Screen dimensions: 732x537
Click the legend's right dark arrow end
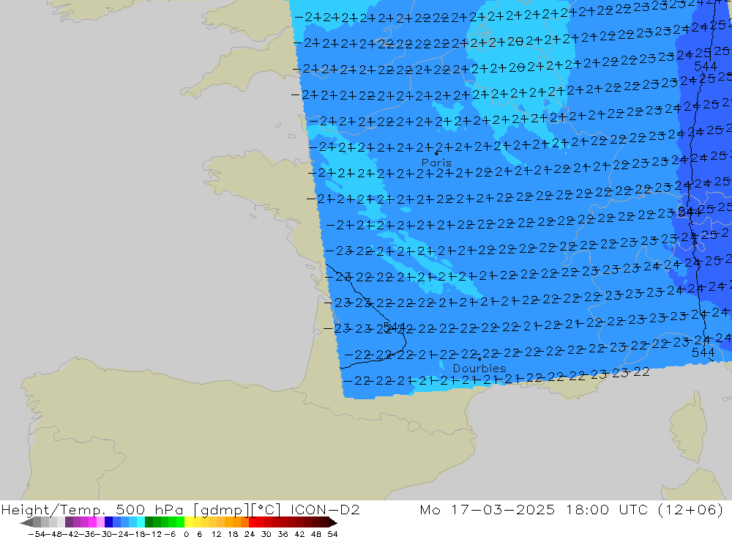(x=332, y=522)
